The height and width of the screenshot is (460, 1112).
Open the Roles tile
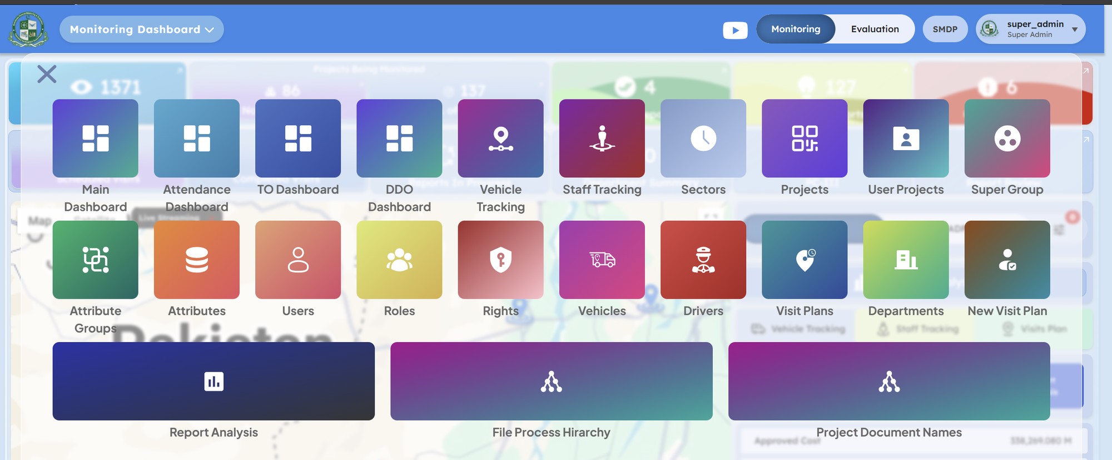(x=399, y=260)
